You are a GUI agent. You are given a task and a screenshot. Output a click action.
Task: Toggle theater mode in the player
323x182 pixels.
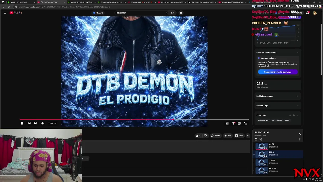(239, 123)
